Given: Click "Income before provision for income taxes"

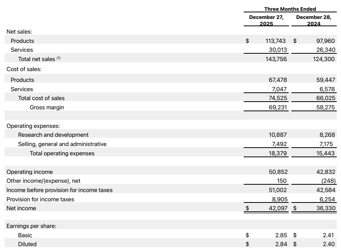Looking at the screenshot, I should point(59,190).
